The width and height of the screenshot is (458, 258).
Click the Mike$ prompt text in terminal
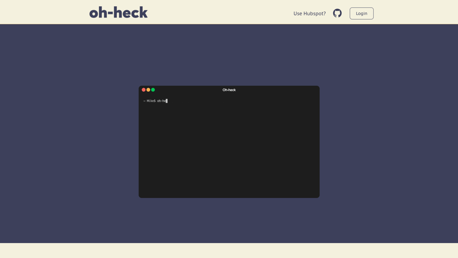151,101
